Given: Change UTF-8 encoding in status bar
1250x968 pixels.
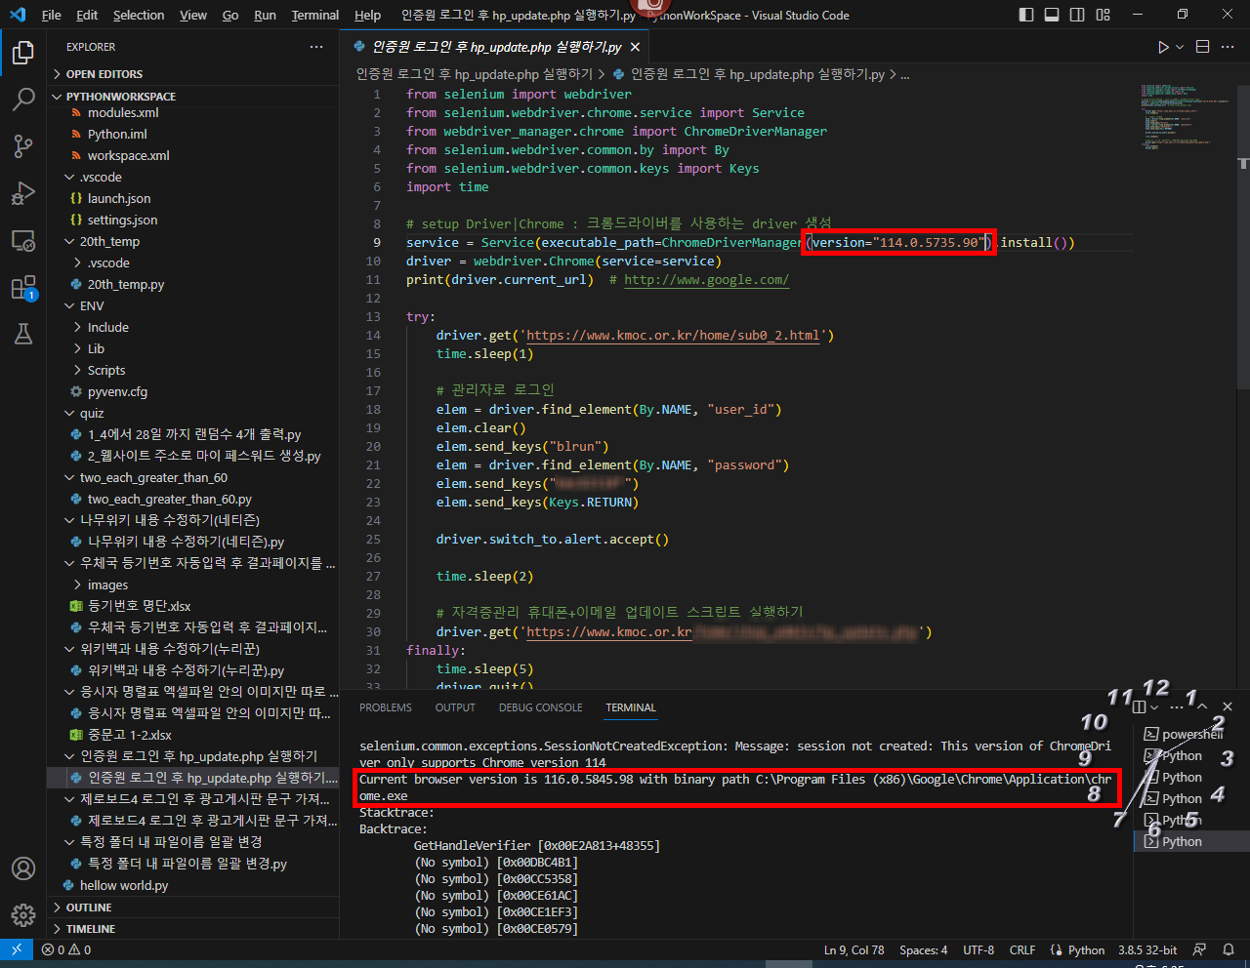Looking at the screenshot, I should 979,949.
